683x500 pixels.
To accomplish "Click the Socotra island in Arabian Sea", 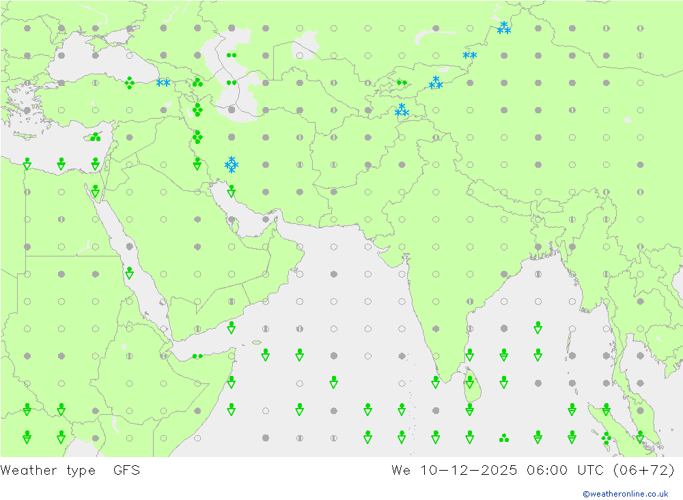I will pyautogui.click(x=257, y=342).
